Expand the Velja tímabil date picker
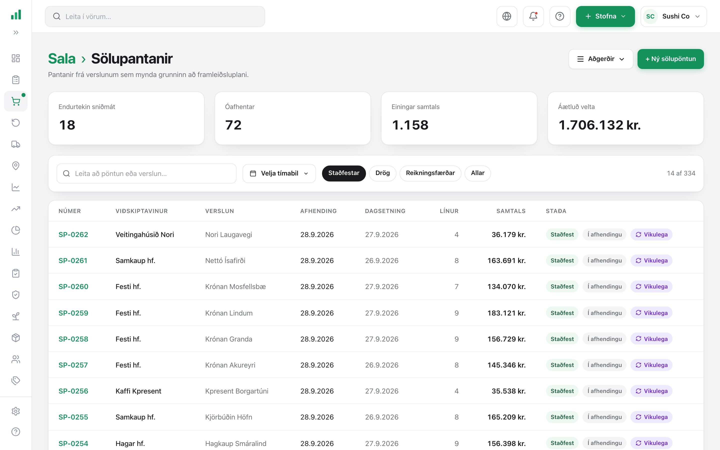Image resolution: width=720 pixels, height=450 pixels. click(279, 173)
